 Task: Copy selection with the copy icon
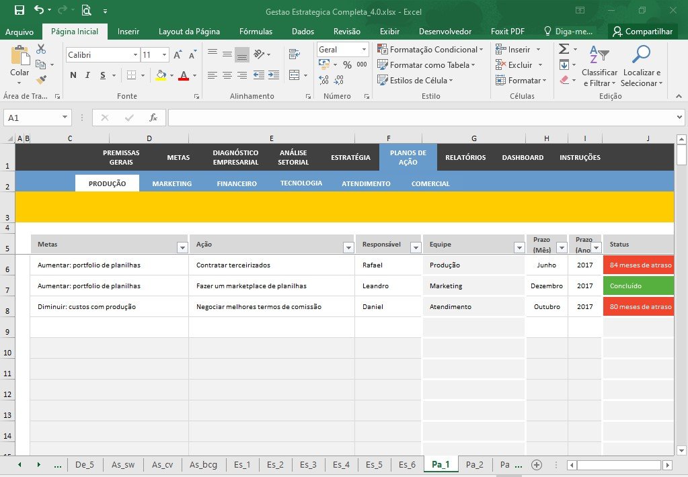pyautogui.click(x=41, y=64)
